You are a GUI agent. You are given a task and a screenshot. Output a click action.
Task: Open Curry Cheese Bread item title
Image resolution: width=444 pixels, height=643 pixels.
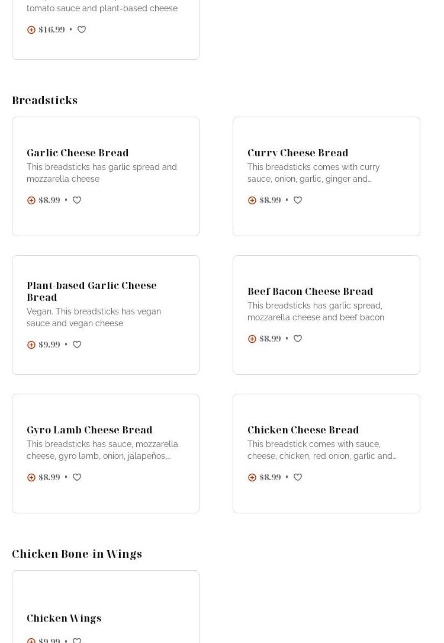pos(298,153)
